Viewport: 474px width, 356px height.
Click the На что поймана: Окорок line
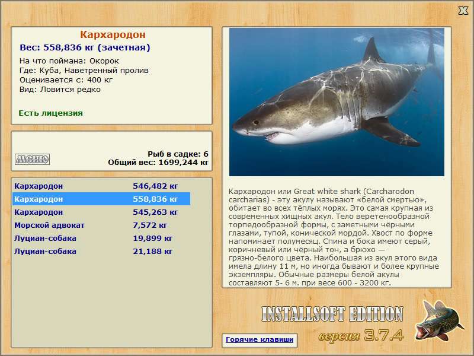pos(69,61)
